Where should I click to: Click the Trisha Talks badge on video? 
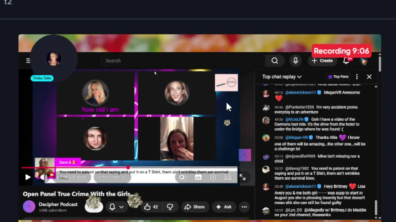point(42,78)
